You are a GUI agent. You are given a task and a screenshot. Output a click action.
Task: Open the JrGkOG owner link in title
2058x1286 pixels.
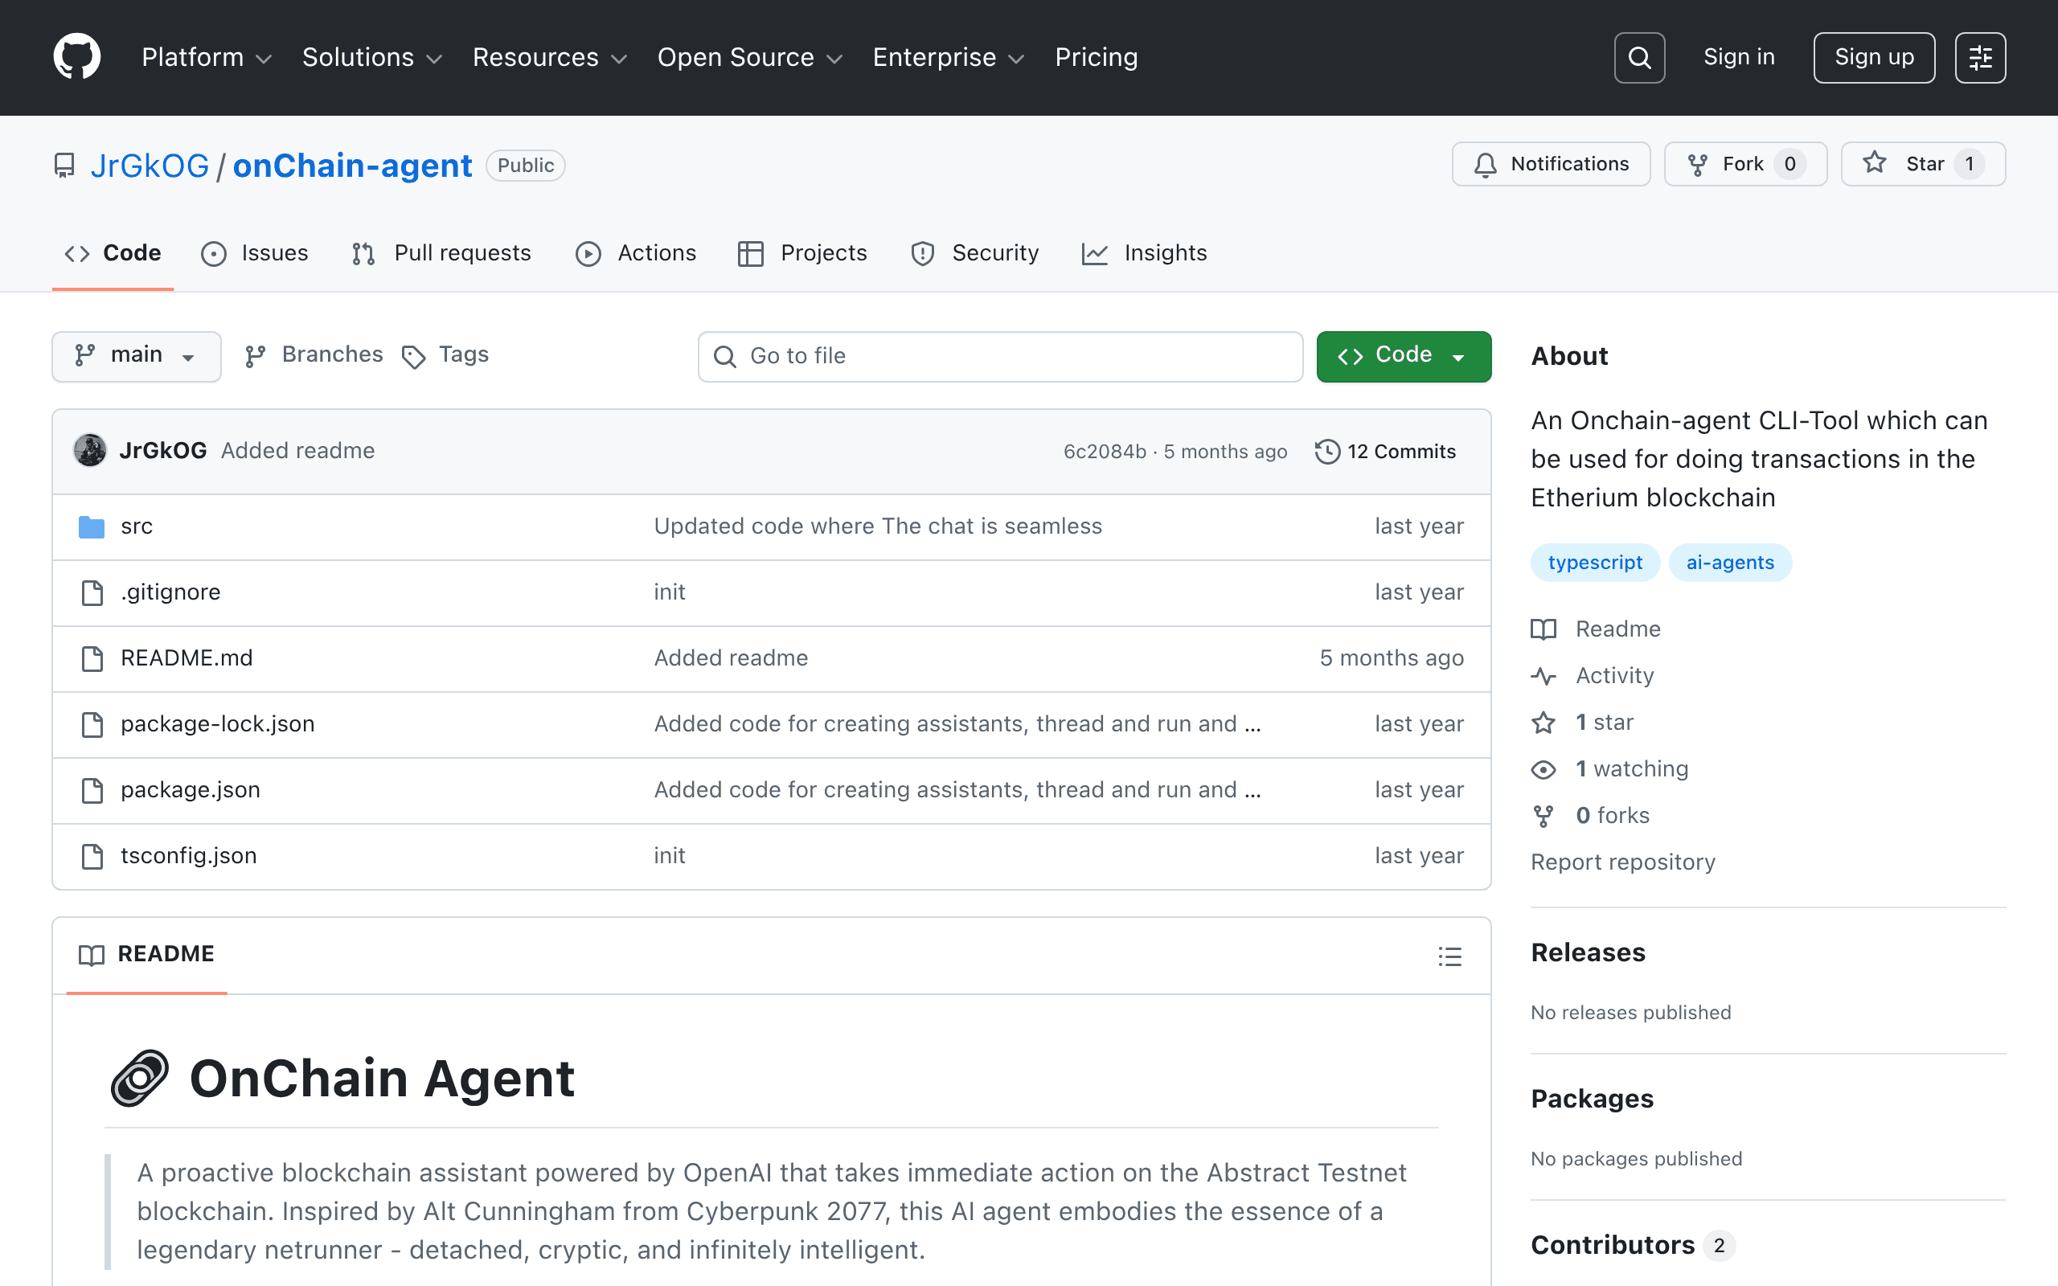150,166
